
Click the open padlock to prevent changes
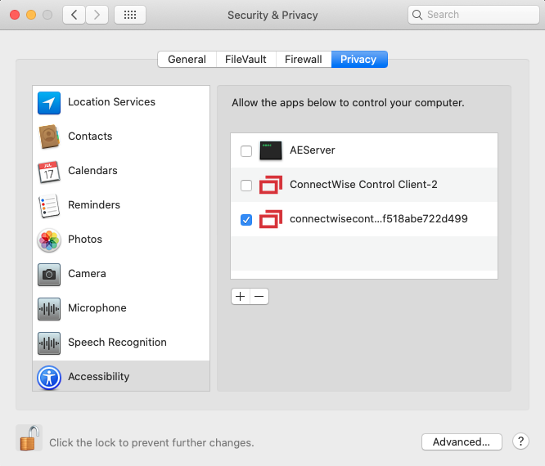click(29, 438)
